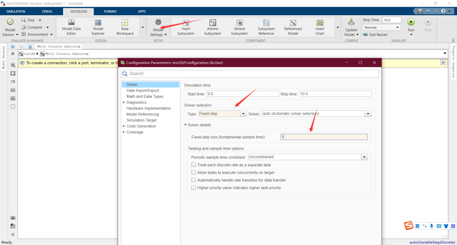The height and width of the screenshot is (245, 457).
Task: Collapse the palette with double chevron
Action: click(13, 234)
